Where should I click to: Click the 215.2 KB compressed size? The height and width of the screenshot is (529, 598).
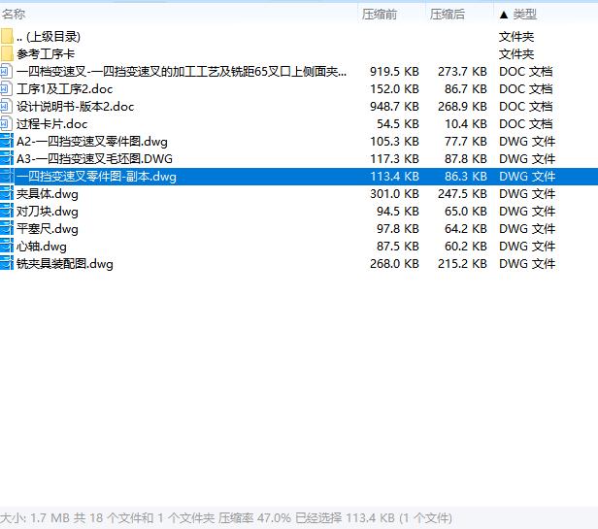[462, 264]
